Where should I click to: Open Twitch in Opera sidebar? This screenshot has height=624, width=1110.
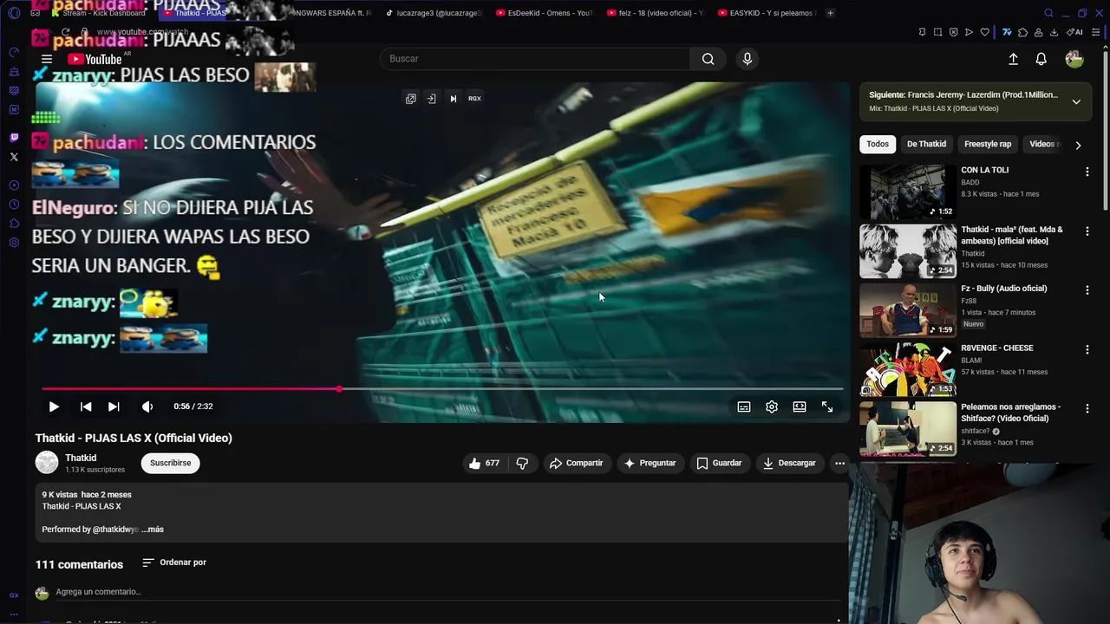click(x=14, y=138)
